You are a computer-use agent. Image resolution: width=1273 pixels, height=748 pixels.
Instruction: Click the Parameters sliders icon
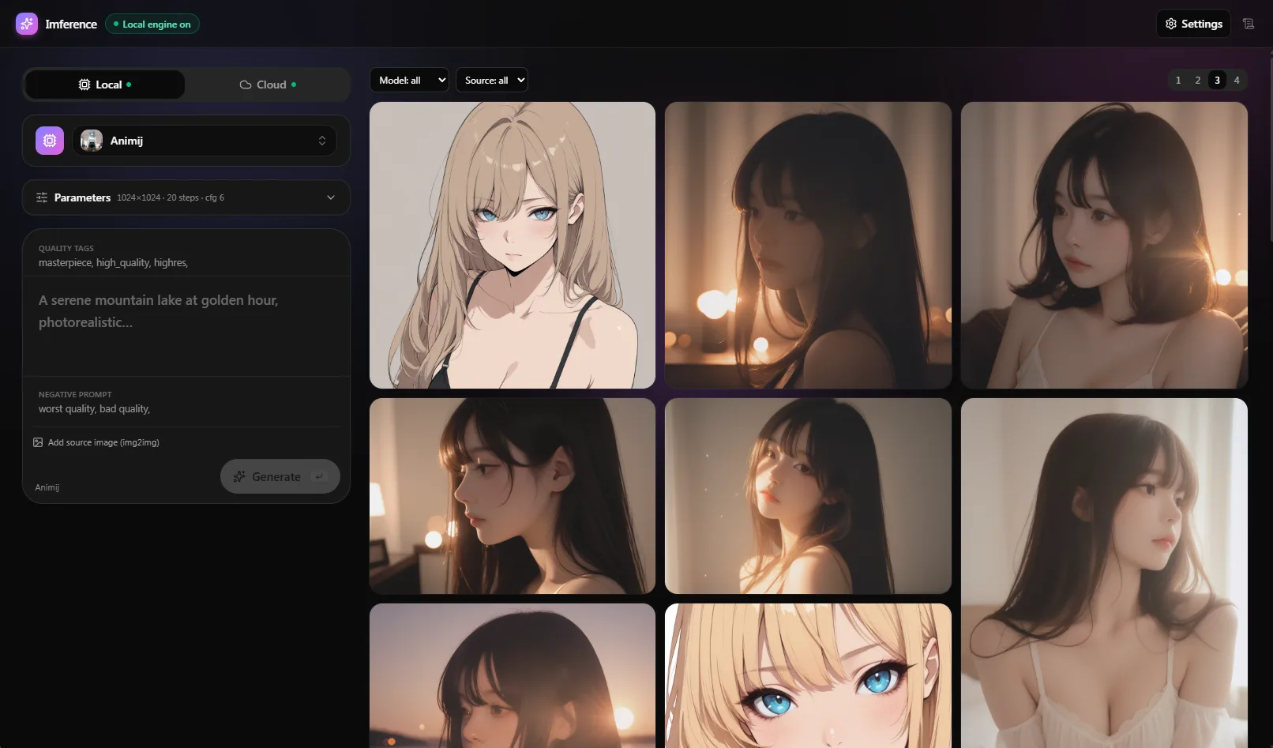tap(42, 197)
